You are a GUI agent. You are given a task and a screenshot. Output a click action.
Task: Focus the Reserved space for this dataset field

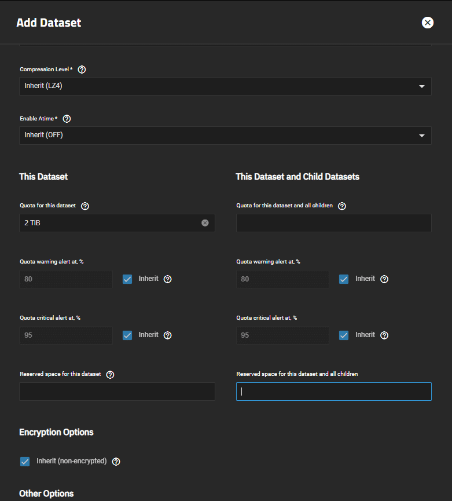click(x=117, y=392)
